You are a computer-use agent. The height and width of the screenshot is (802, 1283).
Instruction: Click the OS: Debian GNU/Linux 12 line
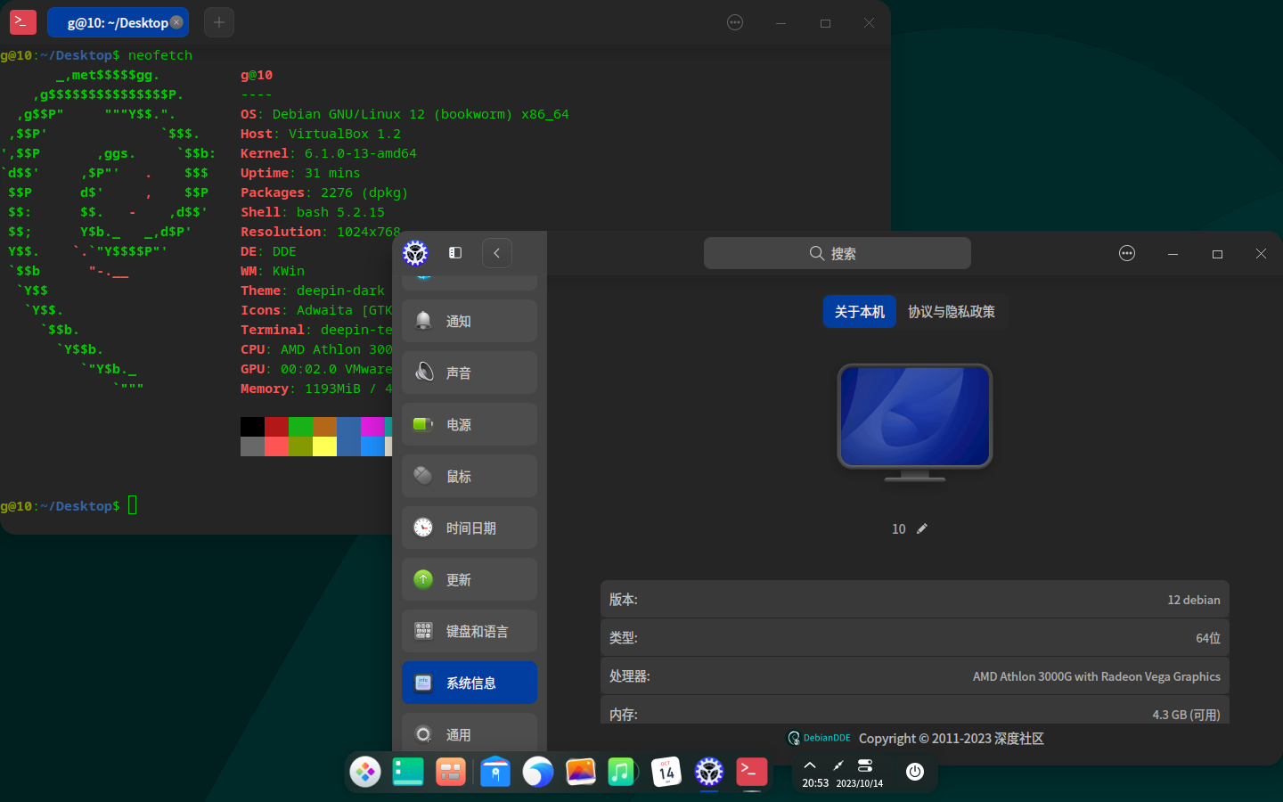(x=405, y=114)
